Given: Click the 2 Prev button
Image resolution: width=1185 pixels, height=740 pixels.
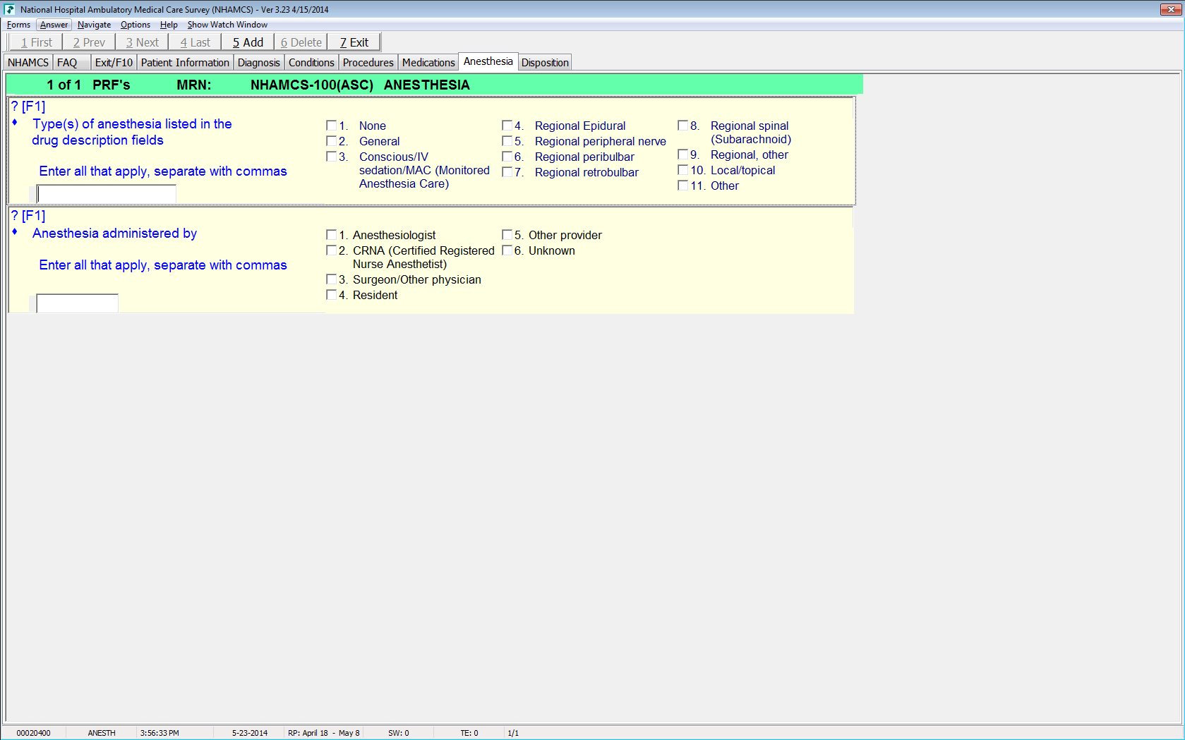Looking at the screenshot, I should 89,42.
